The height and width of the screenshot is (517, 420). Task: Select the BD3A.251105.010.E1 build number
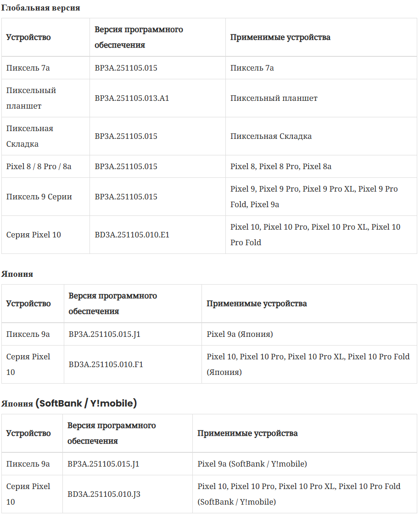pos(132,235)
